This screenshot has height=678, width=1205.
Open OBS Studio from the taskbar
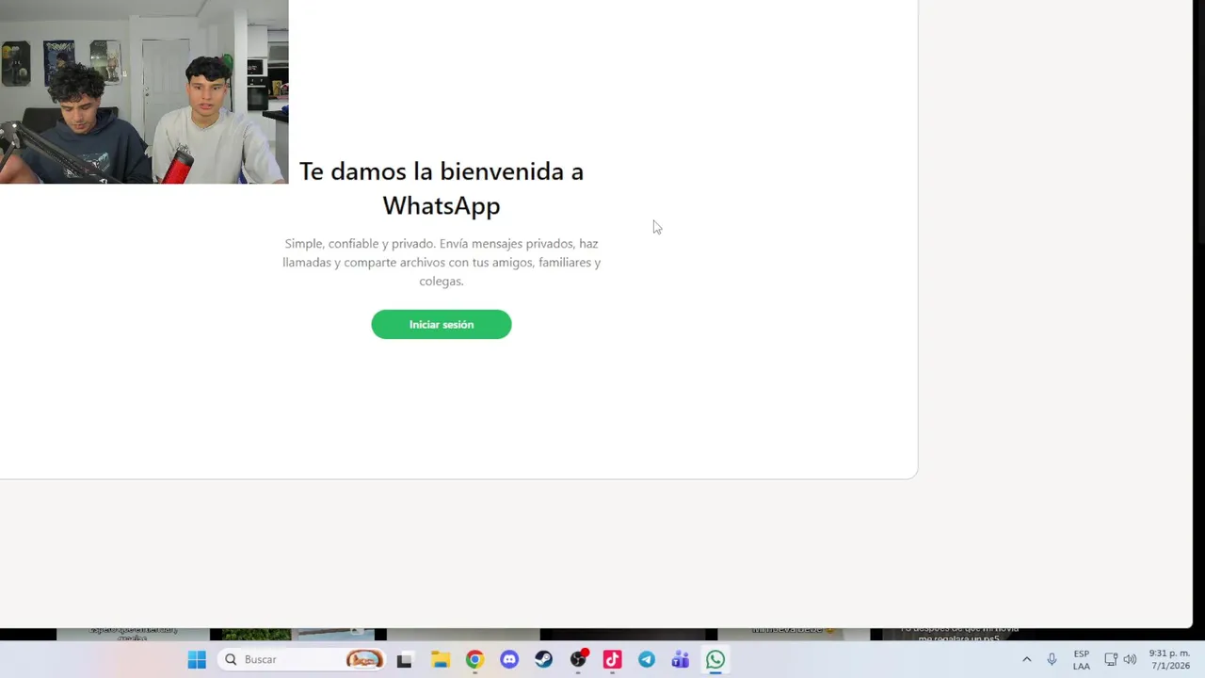[578, 659]
